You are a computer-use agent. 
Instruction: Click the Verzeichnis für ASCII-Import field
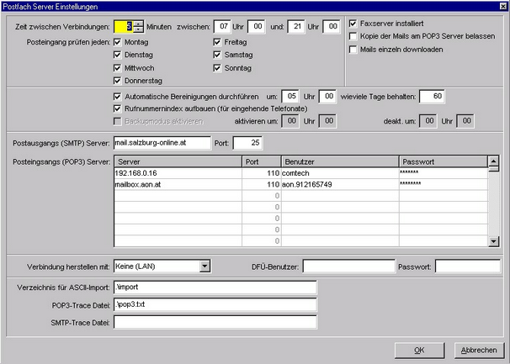tap(215, 288)
